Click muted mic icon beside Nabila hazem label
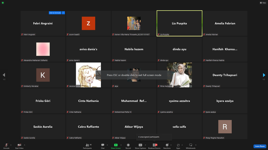 113,60
